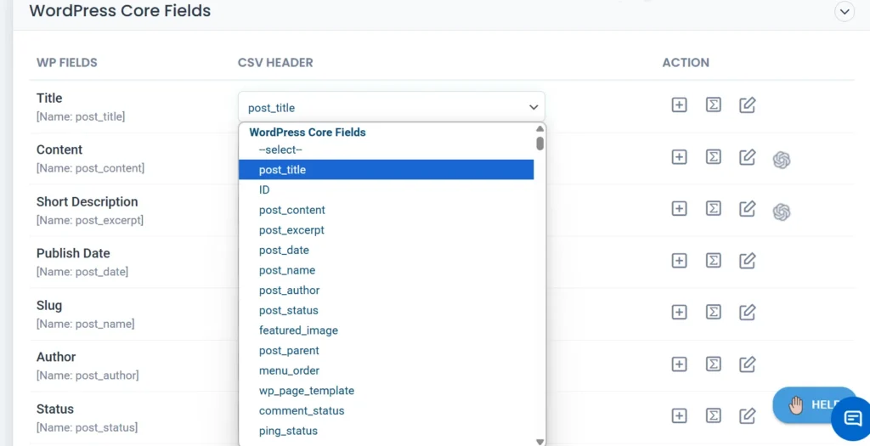This screenshot has height=446, width=870.
Task: Open the live chat bubble icon
Action: click(851, 418)
